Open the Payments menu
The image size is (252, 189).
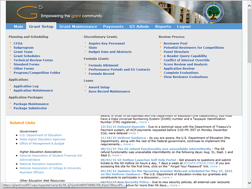tap(113, 26)
